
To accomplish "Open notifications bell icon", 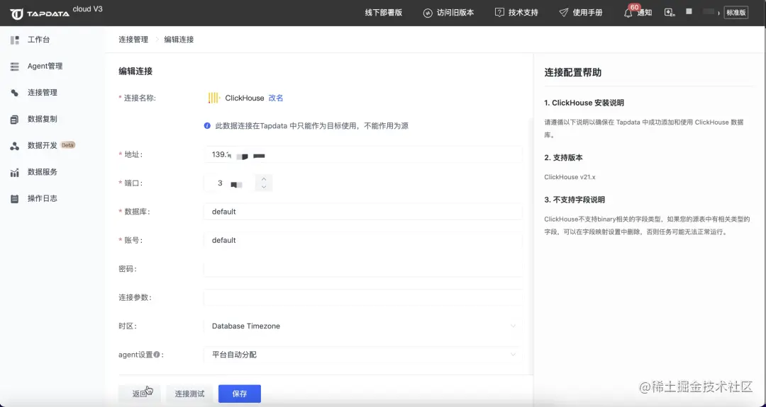I will tap(628, 13).
